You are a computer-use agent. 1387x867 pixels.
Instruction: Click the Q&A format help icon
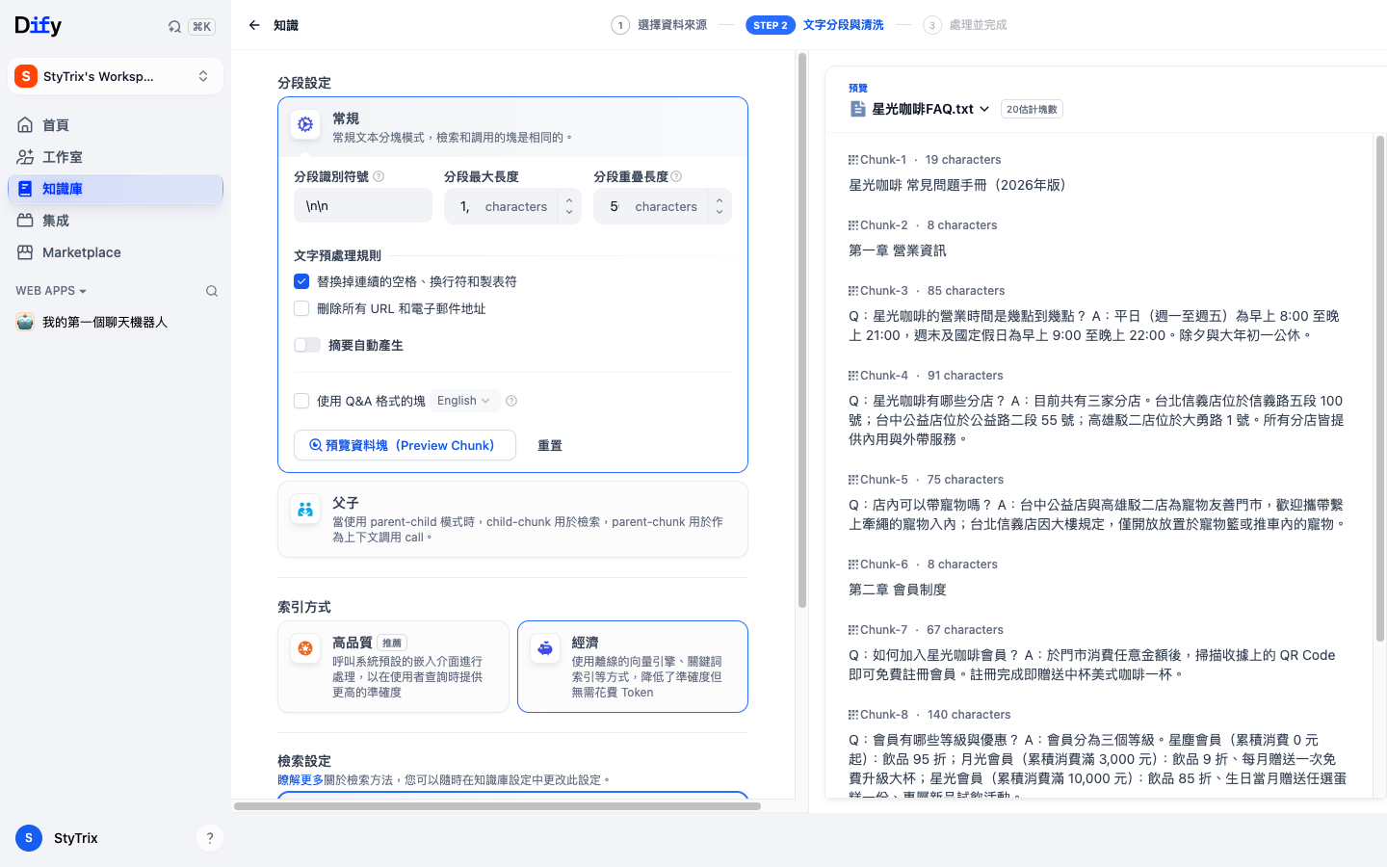[x=511, y=401]
